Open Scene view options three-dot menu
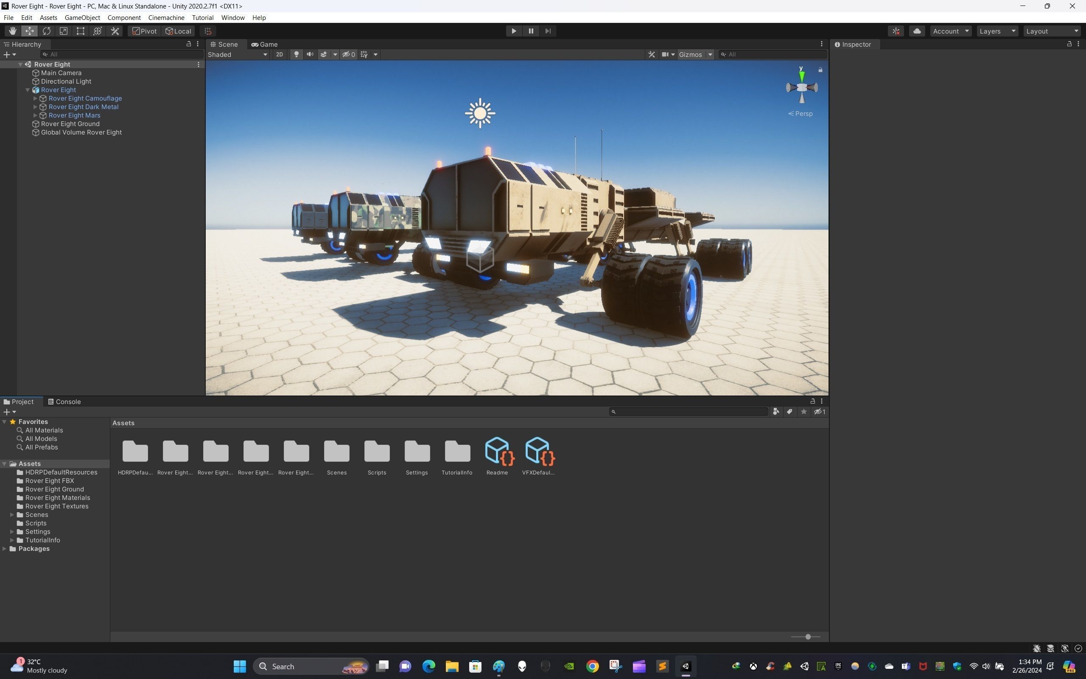Image resolution: width=1086 pixels, height=679 pixels. click(x=822, y=44)
